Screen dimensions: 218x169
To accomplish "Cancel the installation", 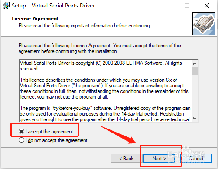I will click(196, 159).
